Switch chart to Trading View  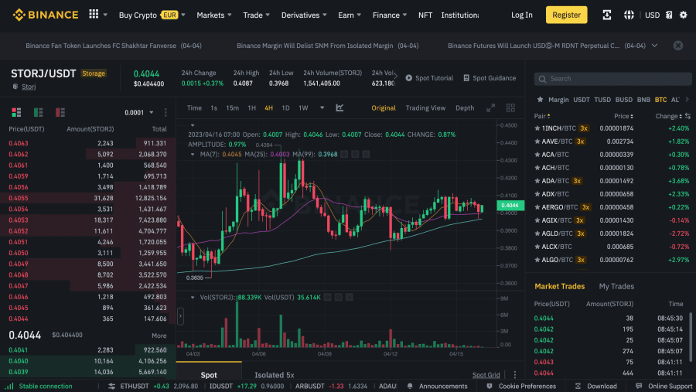click(425, 108)
